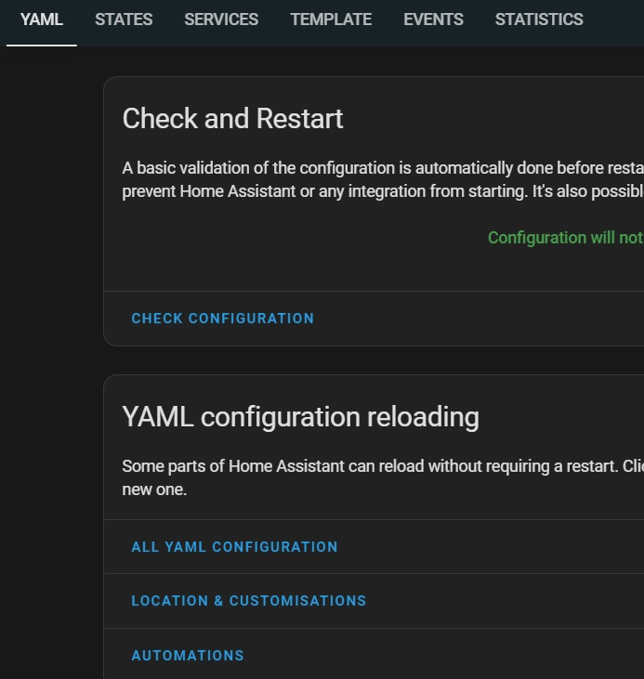Viewport: 644px width, 679px height.
Task: Click 'Some parts of Home Assistant' description
Action: [383, 478]
